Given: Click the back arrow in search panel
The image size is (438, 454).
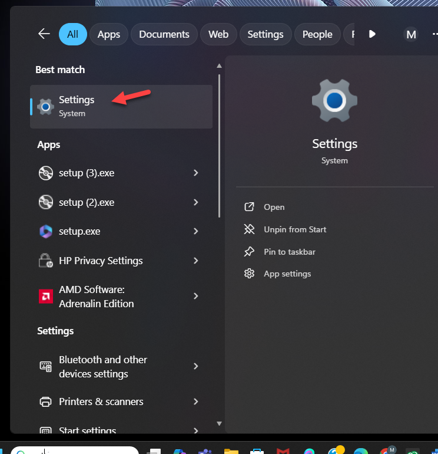Looking at the screenshot, I should [x=44, y=34].
